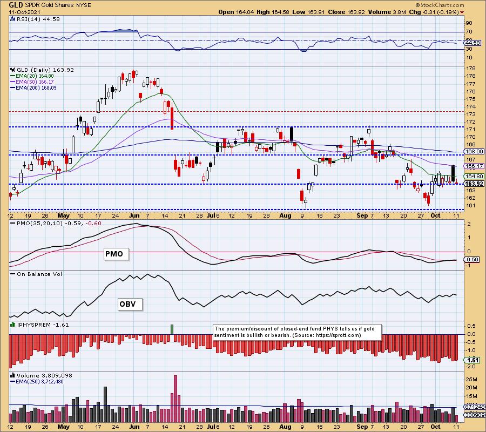Click the black bar icon beside !PHYSPREM
This screenshot has height=432, width=486.
pos(13,325)
